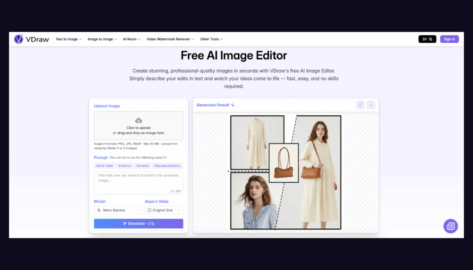Toggle the Hand-made prompt case chip

[104, 165]
